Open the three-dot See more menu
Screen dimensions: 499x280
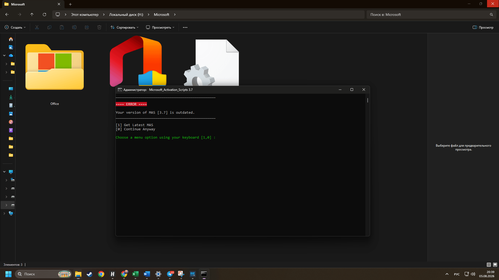coord(185,27)
